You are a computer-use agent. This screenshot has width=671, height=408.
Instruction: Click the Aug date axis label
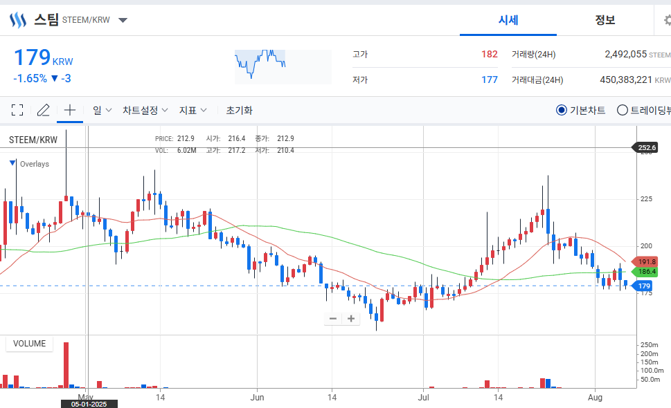tap(595, 398)
